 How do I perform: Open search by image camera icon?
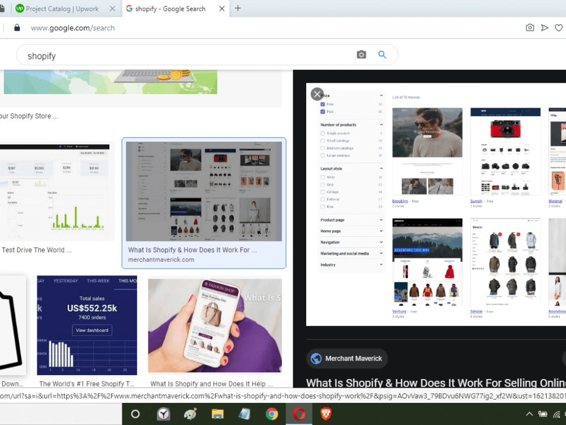point(361,54)
